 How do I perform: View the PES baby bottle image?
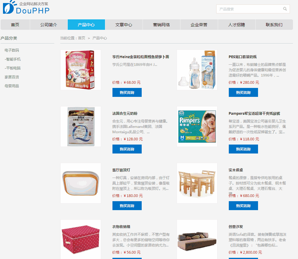click(197, 70)
